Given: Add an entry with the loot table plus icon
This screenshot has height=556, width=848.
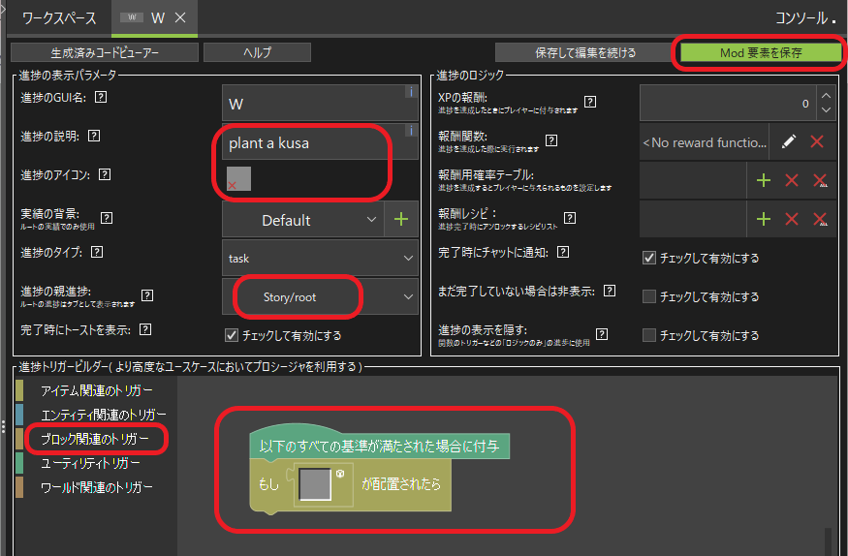Looking at the screenshot, I should [x=764, y=180].
